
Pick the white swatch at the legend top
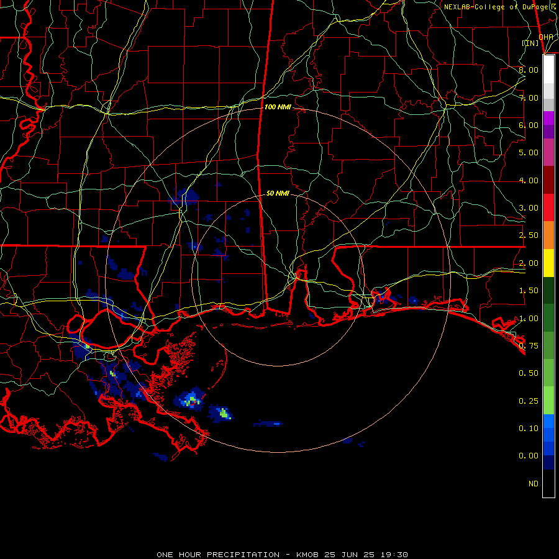(x=548, y=70)
